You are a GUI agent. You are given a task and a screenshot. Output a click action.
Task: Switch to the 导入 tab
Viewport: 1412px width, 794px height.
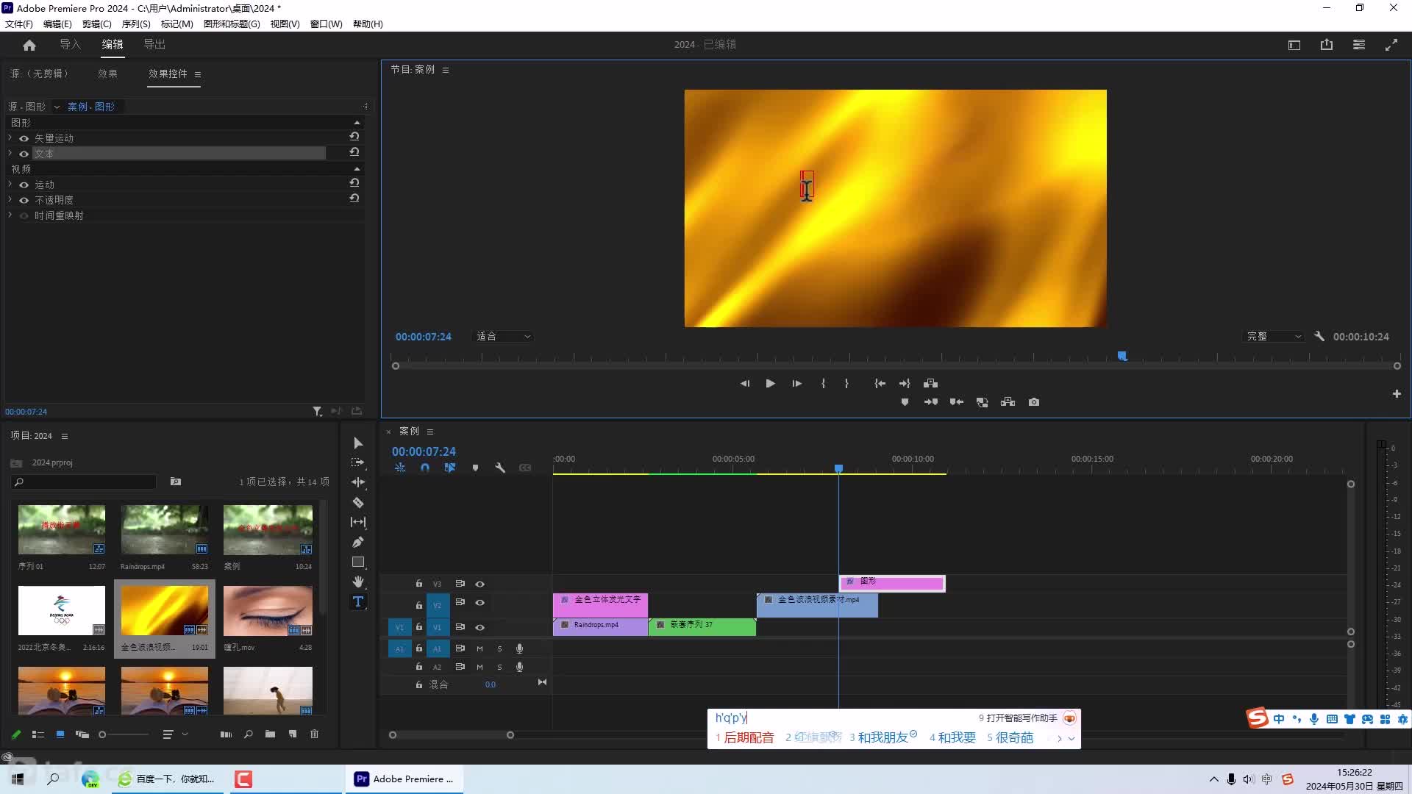[70, 45]
